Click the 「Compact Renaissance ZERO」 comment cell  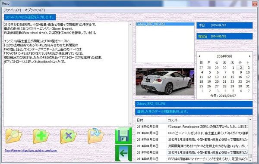coord(207,127)
